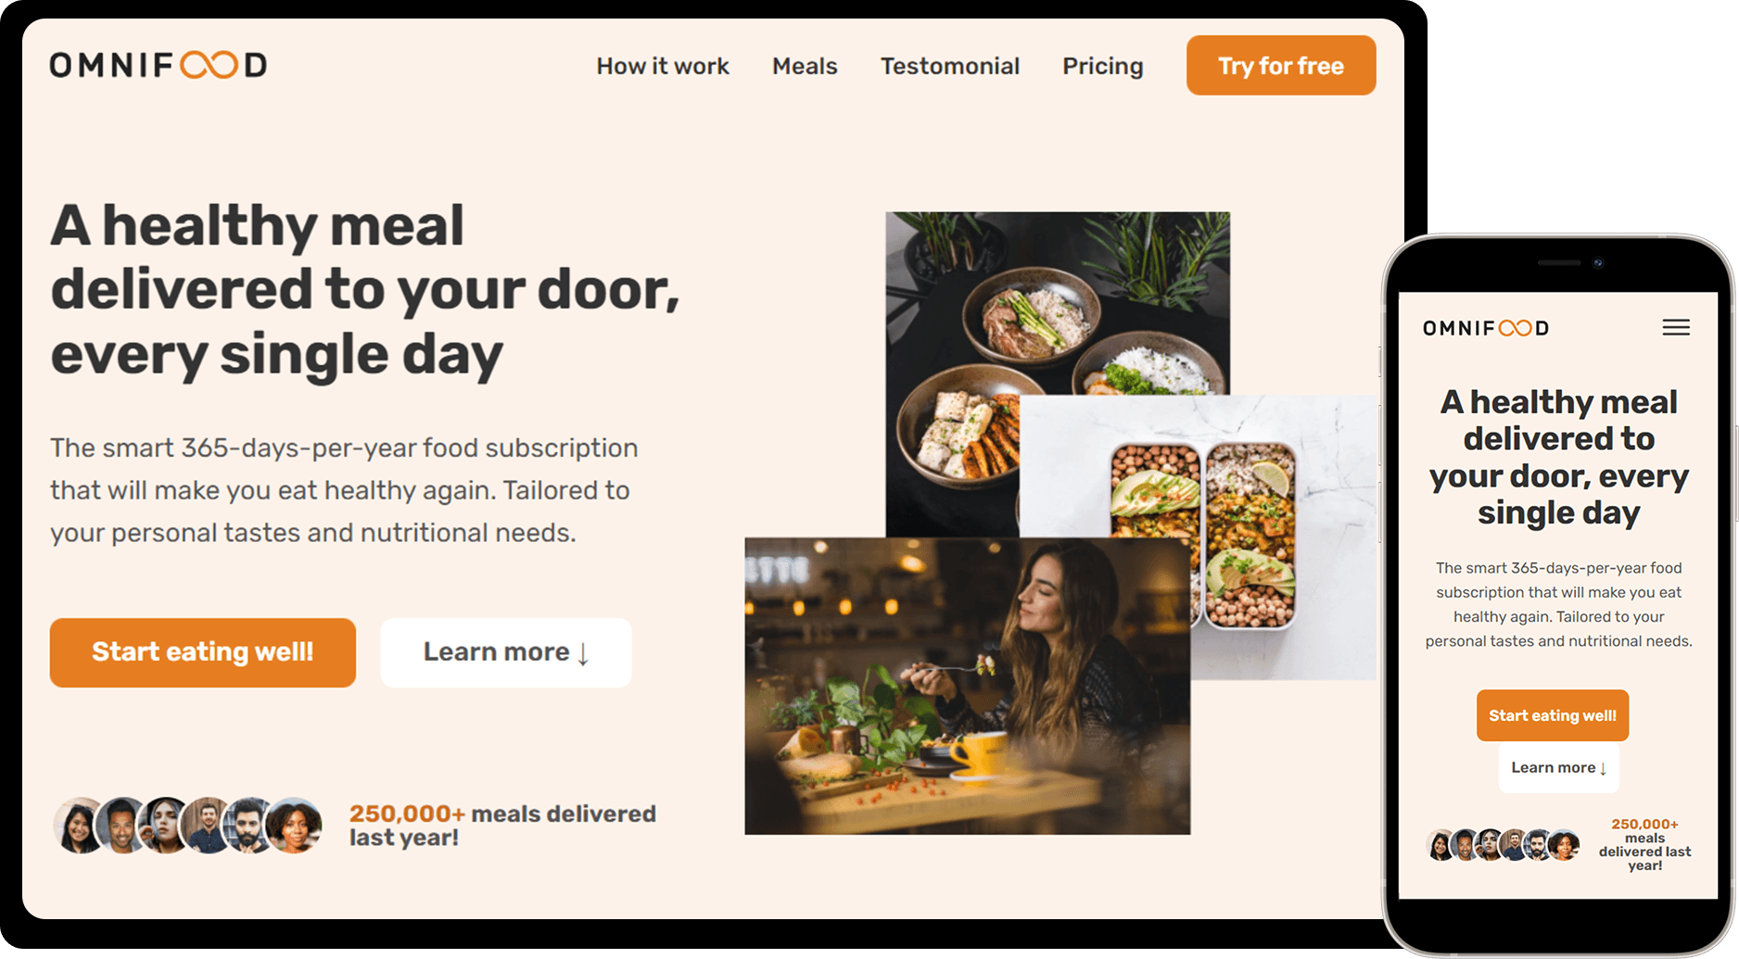
Task: Navigate to Pricing in the header
Action: tap(1103, 66)
